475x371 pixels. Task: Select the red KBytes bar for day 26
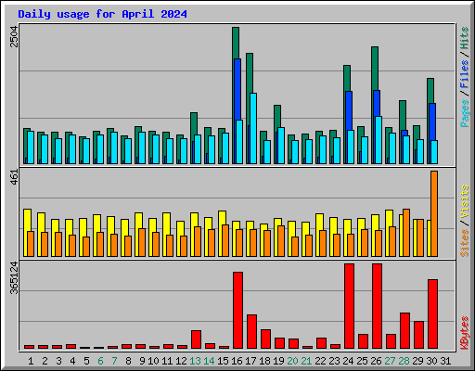[x=377, y=306]
